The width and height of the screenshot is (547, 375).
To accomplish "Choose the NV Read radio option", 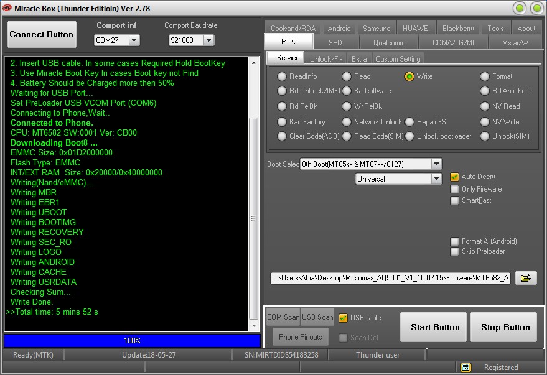I will [x=485, y=106].
